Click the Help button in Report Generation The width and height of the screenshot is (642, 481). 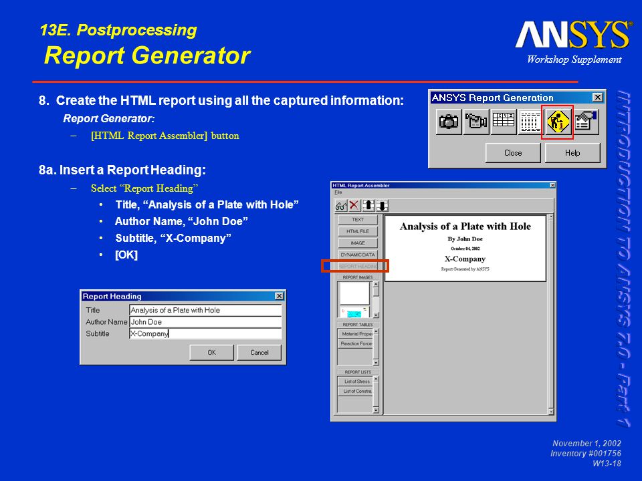point(572,153)
